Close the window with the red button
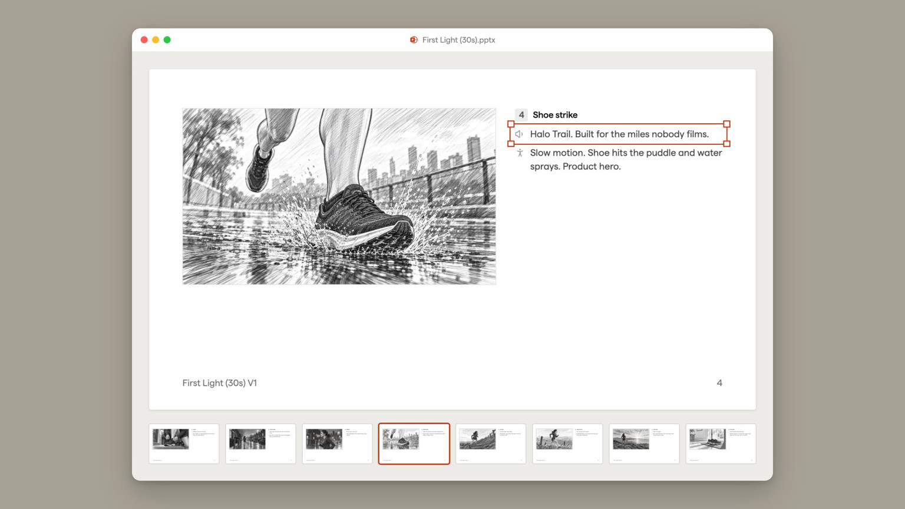This screenshot has height=509, width=905. (x=144, y=40)
